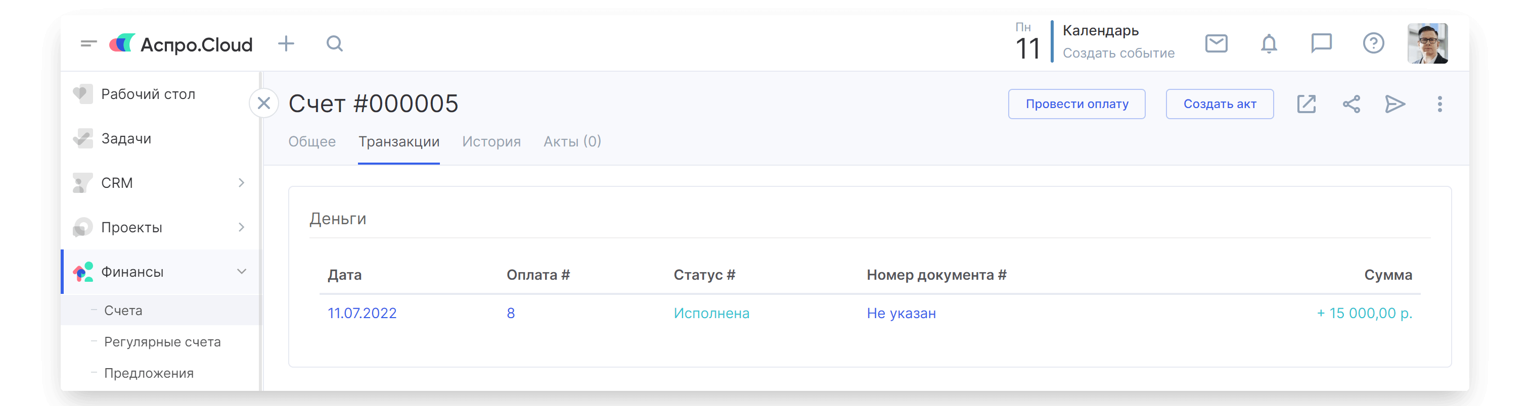Open the user profile avatar
The height and width of the screenshot is (406, 1530).
click(x=1427, y=43)
